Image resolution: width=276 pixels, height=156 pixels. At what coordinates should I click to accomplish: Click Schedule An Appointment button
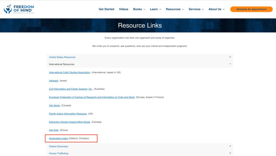tap(251, 9)
